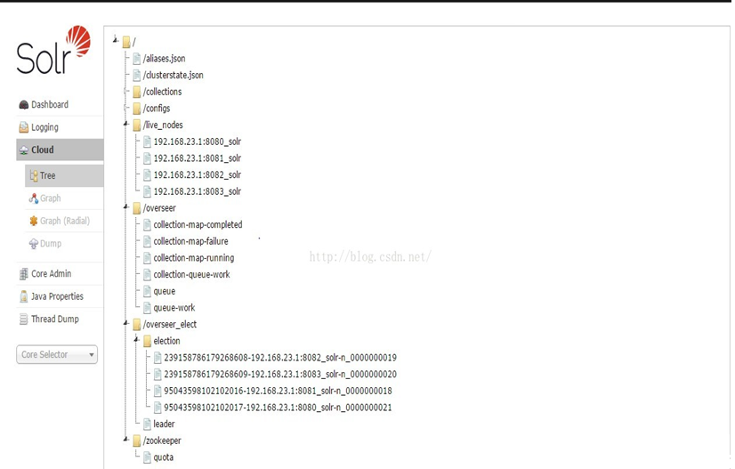The height and width of the screenshot is (469, 735).
Task: Click the Tree icon in submenu
Action: click(34, 175)
